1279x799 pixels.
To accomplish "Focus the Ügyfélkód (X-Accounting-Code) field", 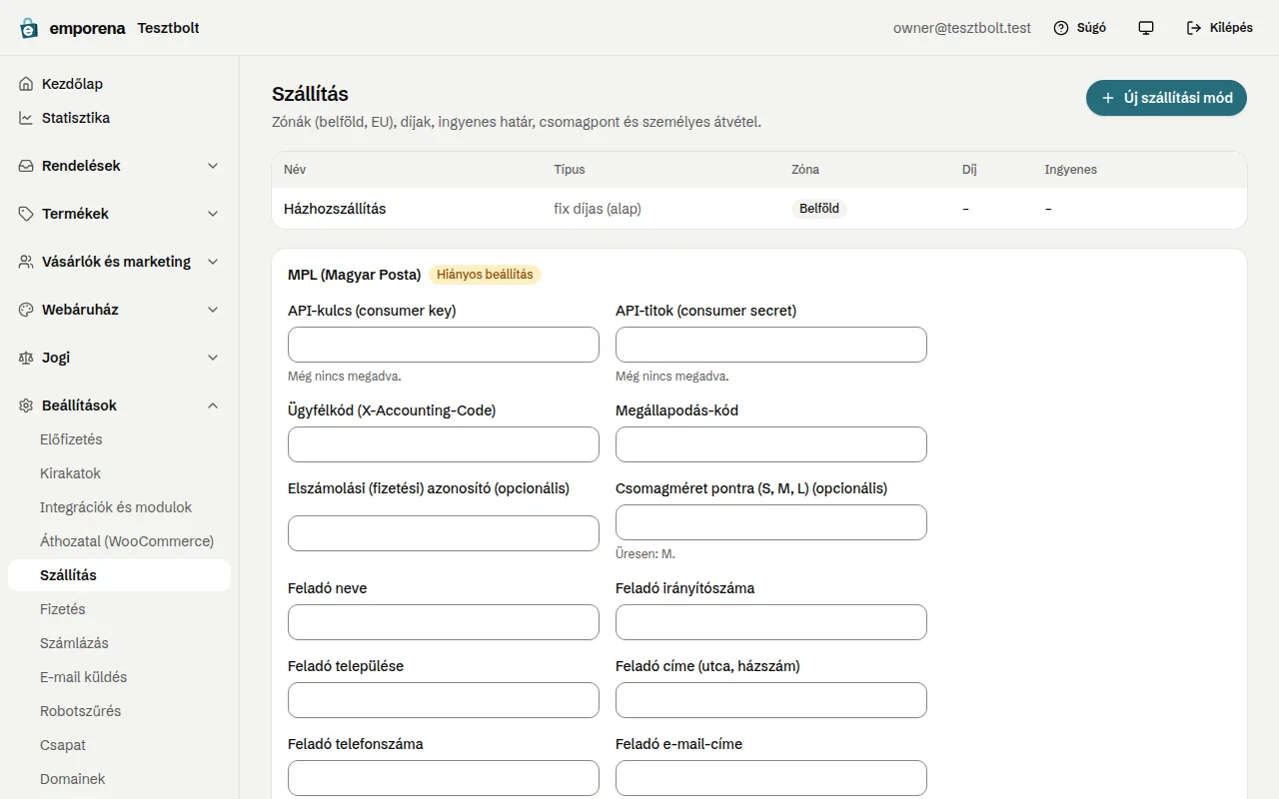I will tap(444, 444).
